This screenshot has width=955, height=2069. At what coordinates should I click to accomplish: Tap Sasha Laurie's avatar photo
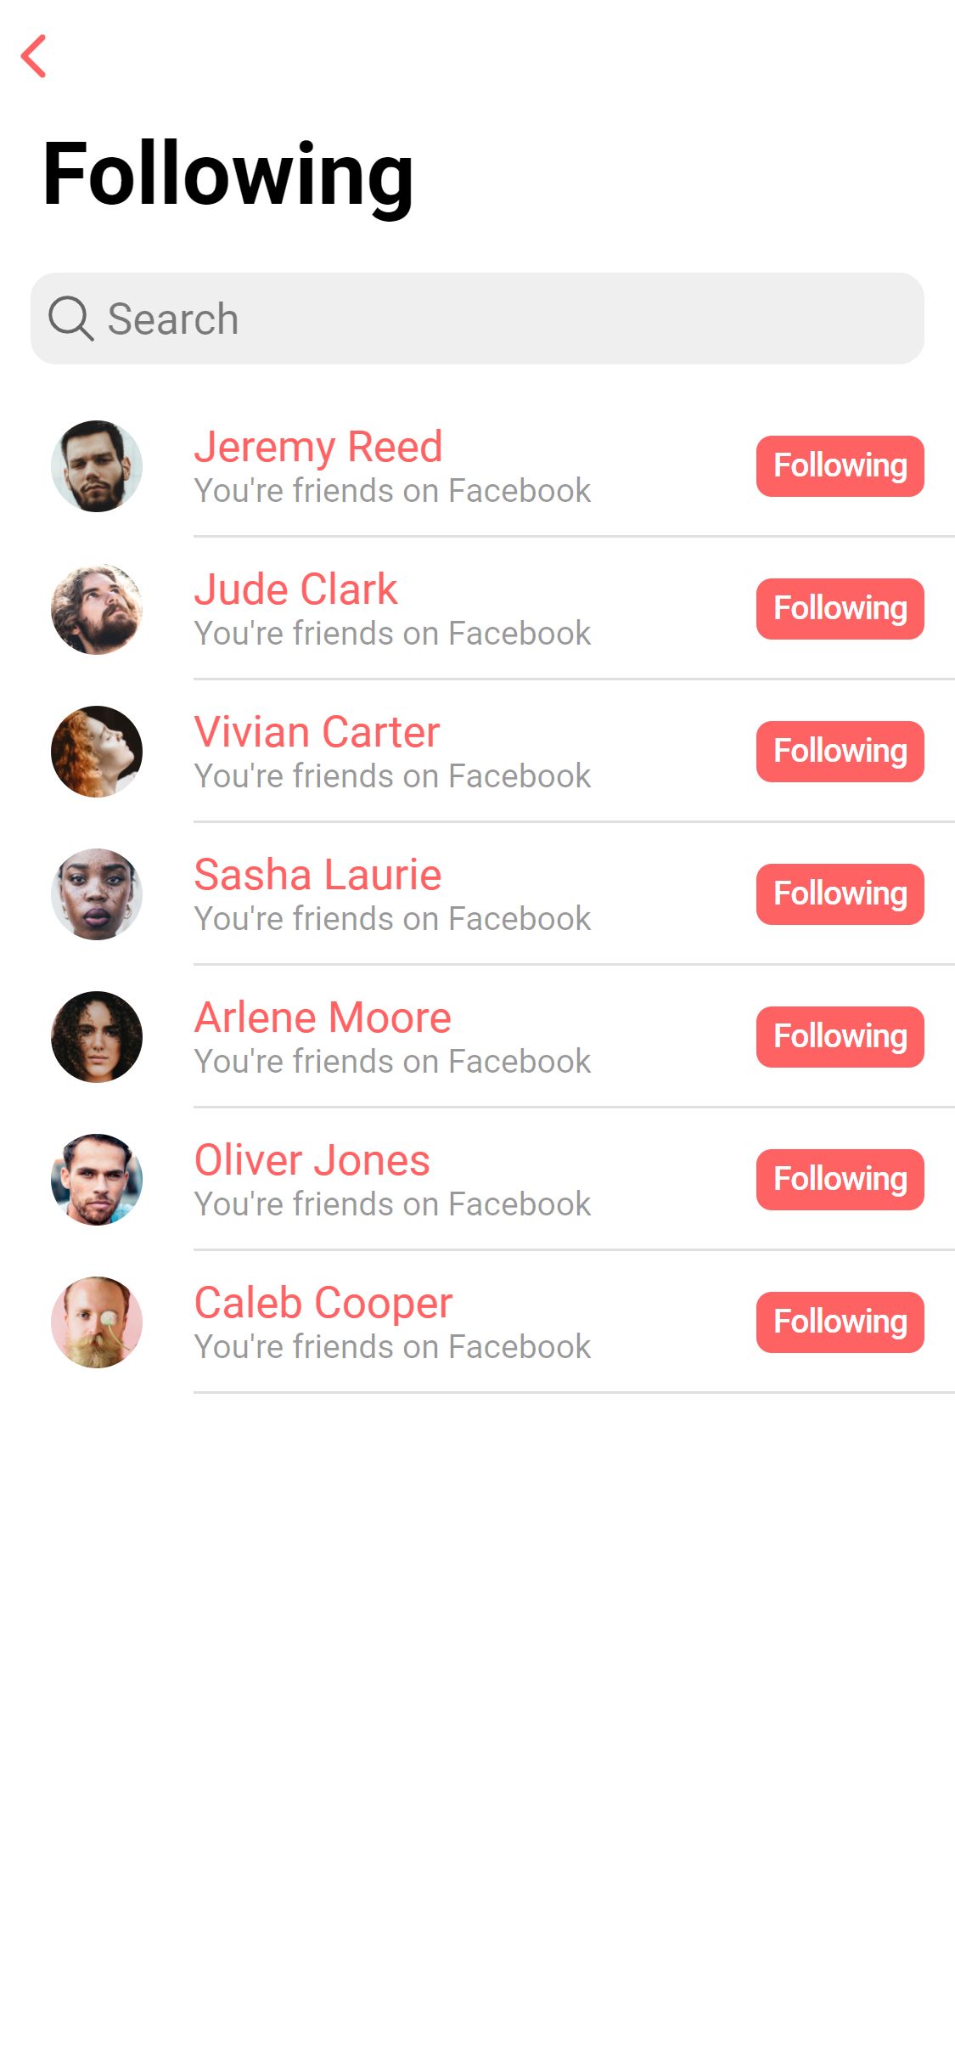[97, 894]
